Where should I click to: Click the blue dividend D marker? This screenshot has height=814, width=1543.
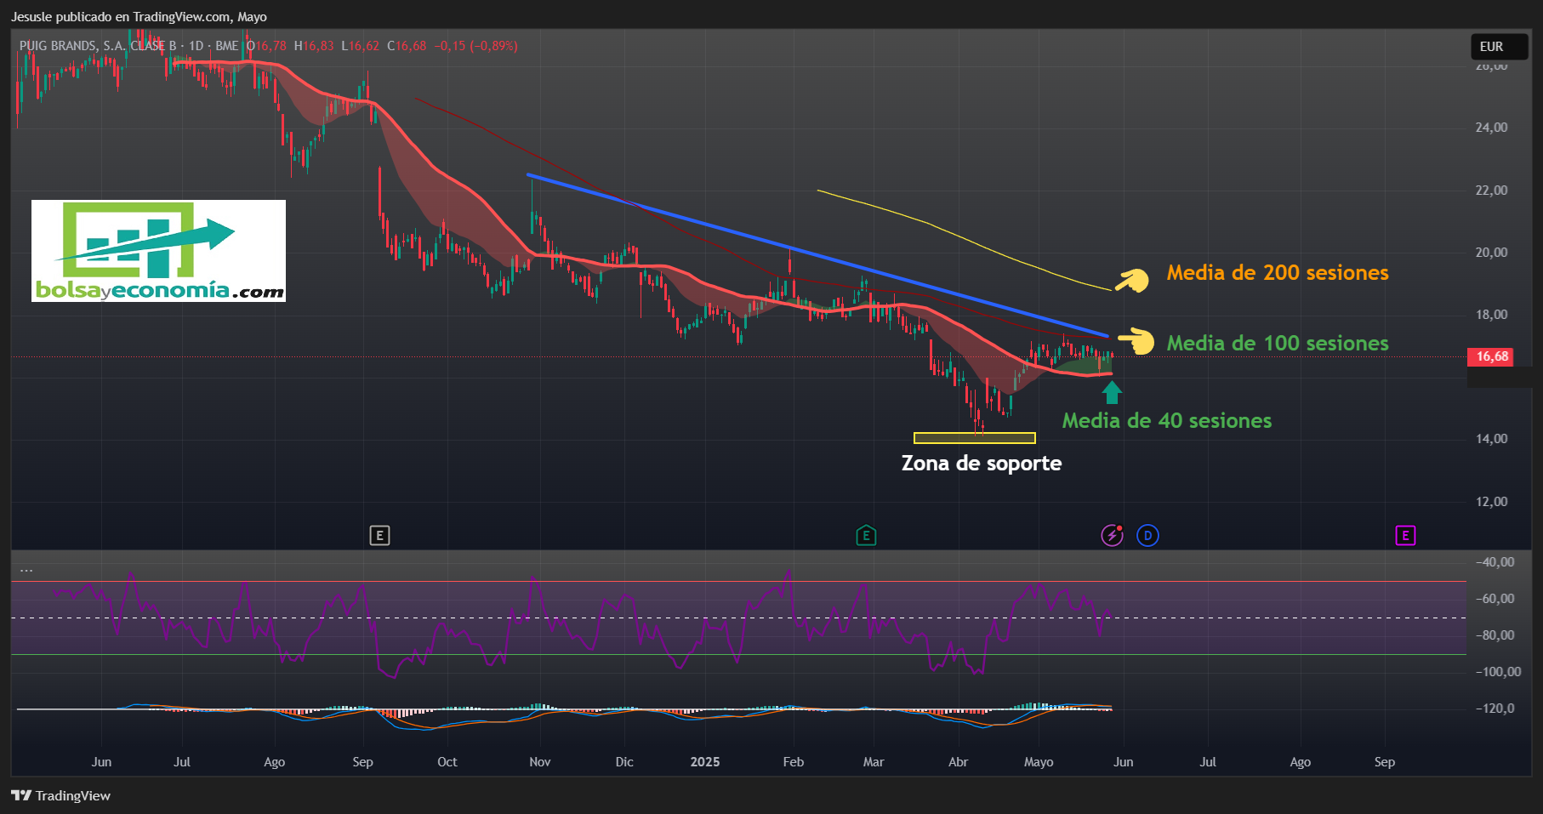pos(1147,536)
